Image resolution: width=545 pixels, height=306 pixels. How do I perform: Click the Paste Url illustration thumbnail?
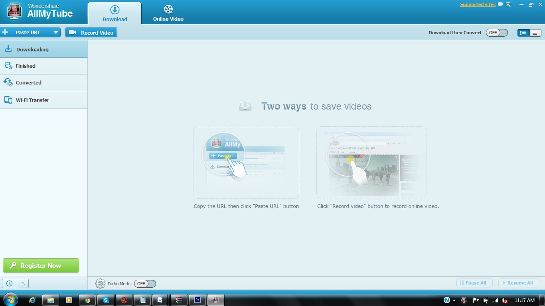pyautogui.click(x=246, y=163)
